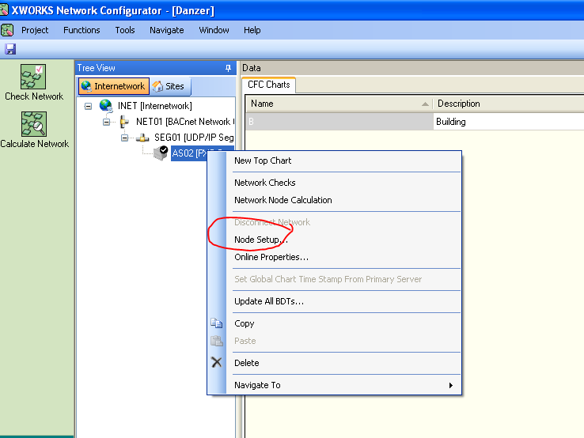Click the Delete X icon in context menu
The width and height of the screenshot is (584, 438).
[x=217, y=363]
